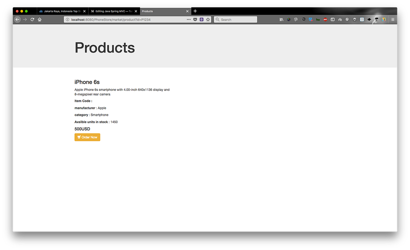Click the cloud extension icon

(340, 19)
